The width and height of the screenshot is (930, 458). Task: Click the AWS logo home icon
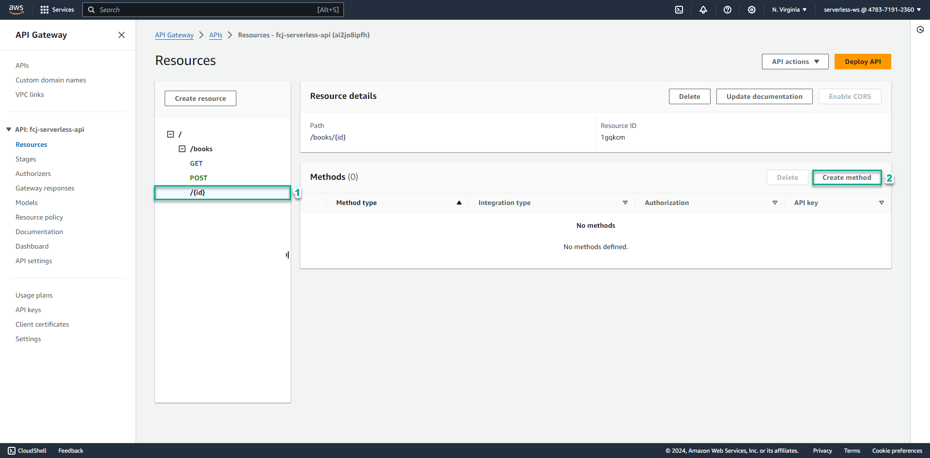(x=16, y=10)
